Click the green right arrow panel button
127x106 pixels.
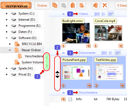point(47,66)
